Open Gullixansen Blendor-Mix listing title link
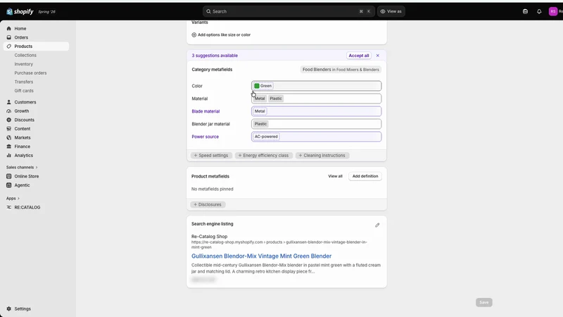 [261, 256]
